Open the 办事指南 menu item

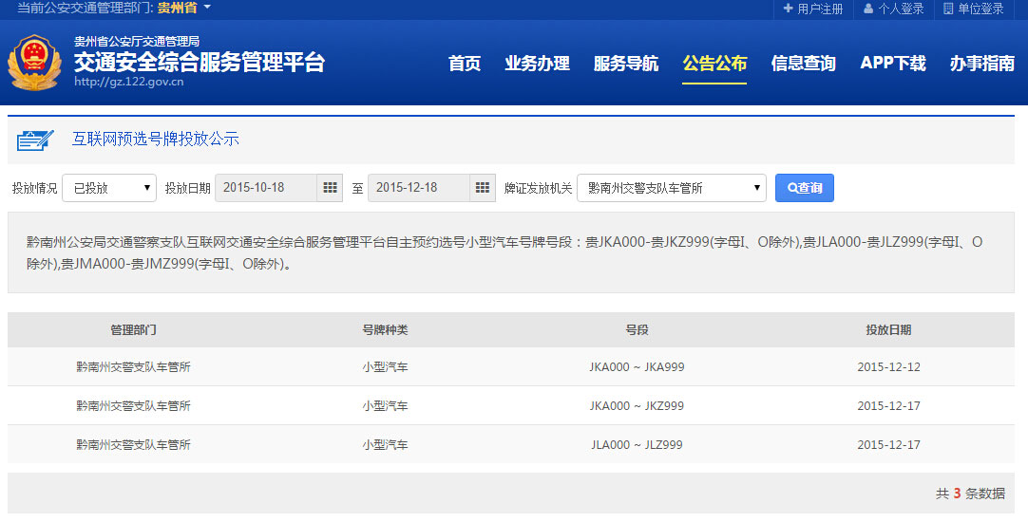click(982, 64)
